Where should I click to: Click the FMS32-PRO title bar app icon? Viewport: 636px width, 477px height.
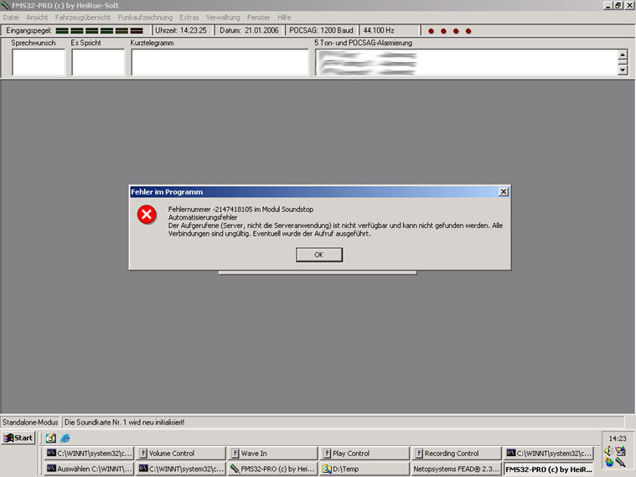click(x=6, y=5)
